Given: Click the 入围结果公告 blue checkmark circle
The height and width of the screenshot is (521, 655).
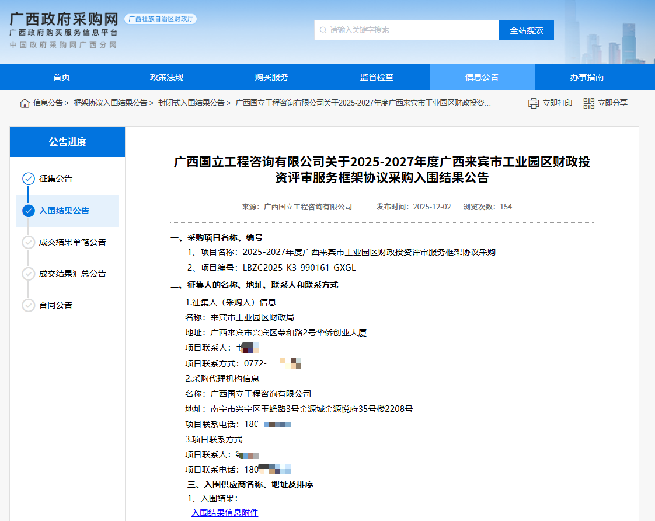Looking at the screenshot, I should 28,211.
